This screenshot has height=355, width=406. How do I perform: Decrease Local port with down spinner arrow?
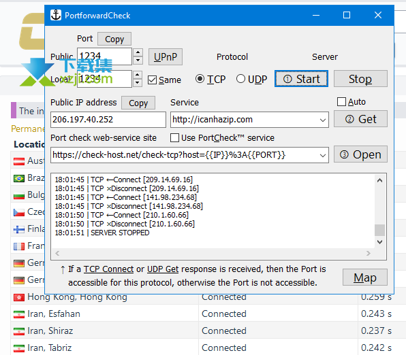pos(138,83)
